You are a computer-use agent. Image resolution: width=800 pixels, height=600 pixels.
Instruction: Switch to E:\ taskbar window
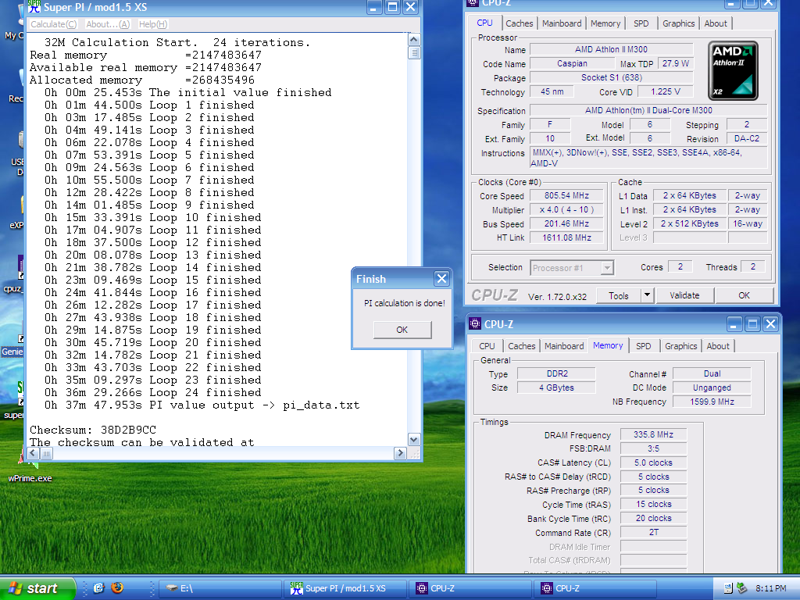(220, 588)
